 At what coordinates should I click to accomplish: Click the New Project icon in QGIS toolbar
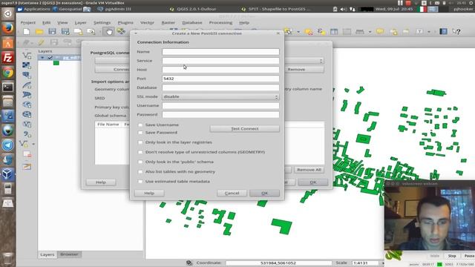(x=27, y=31)
